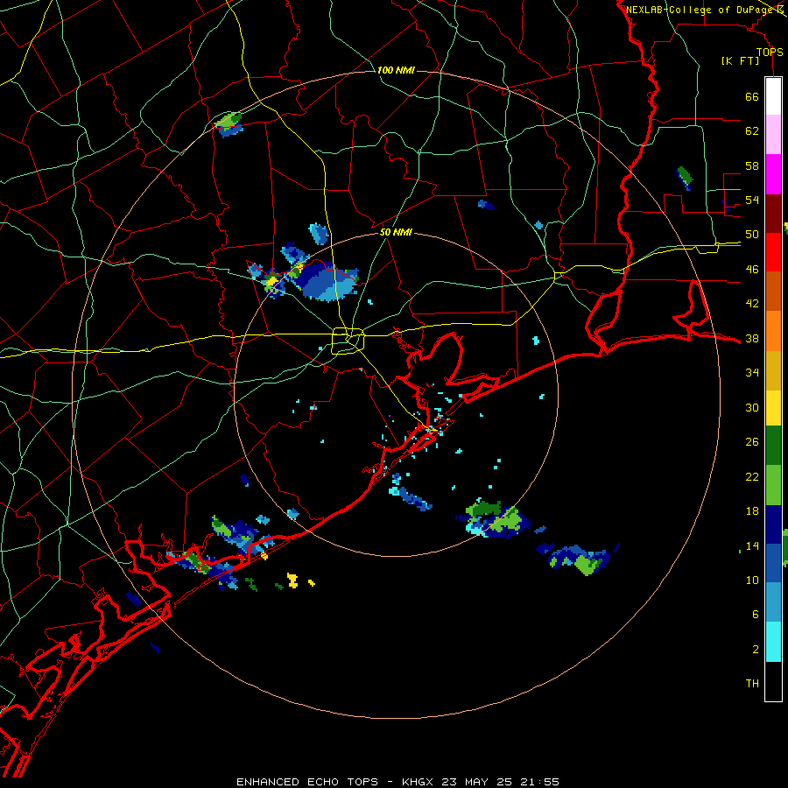Pick the cyan legend color swatch
This screenshot has height=788, width=788.
[x=773, y=642]
